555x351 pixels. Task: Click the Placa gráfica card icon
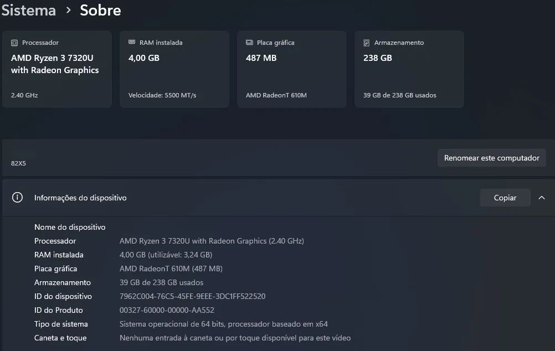(249, 43)
